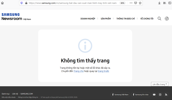172x100 pixels.
Task: Open the privacy policy footer link
Action: coord(28,97)
